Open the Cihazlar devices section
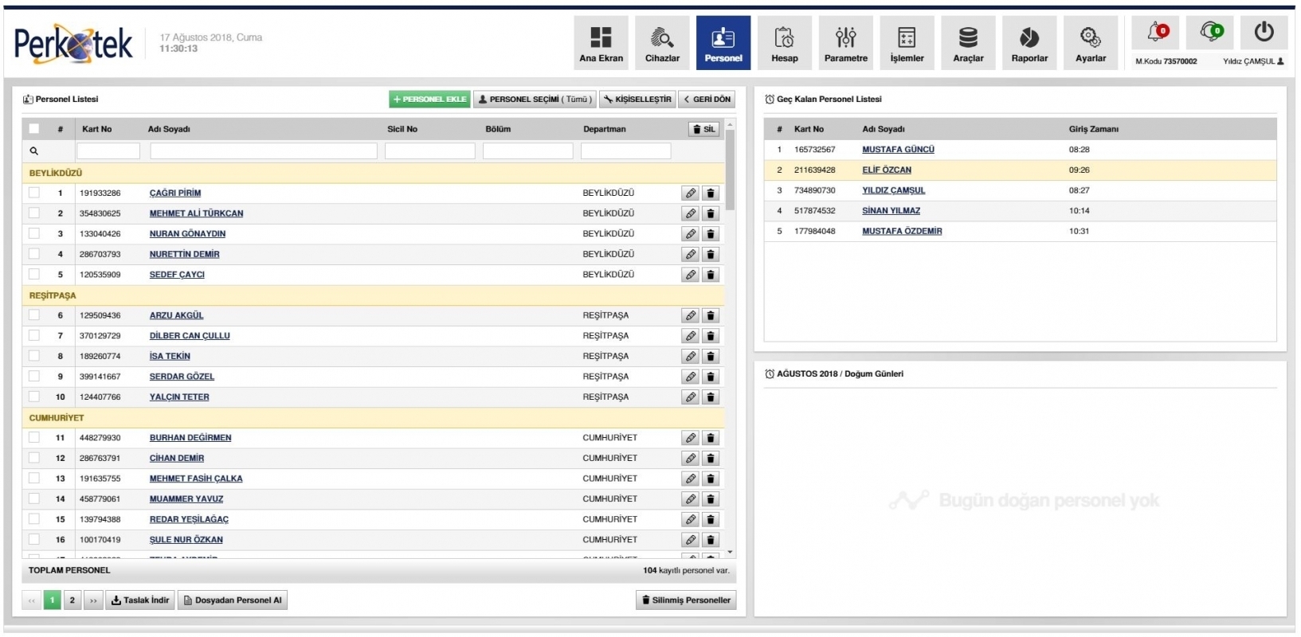This screenshot has width=1301, height=637. coord(662,43)
